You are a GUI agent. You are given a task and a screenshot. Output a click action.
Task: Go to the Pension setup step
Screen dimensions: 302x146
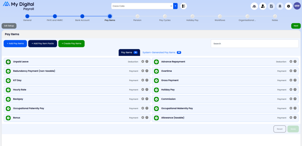click(x=137, y=17)
